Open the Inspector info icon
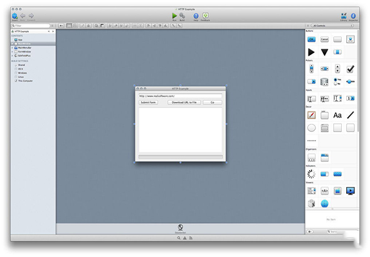 pyautogui.click(x=353, y=16)
